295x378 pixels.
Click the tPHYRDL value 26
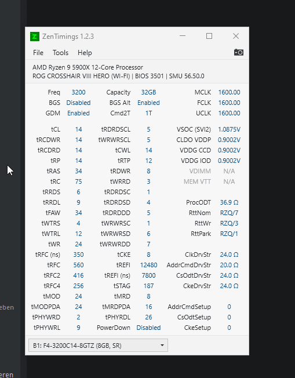click(x=148, y=317)
